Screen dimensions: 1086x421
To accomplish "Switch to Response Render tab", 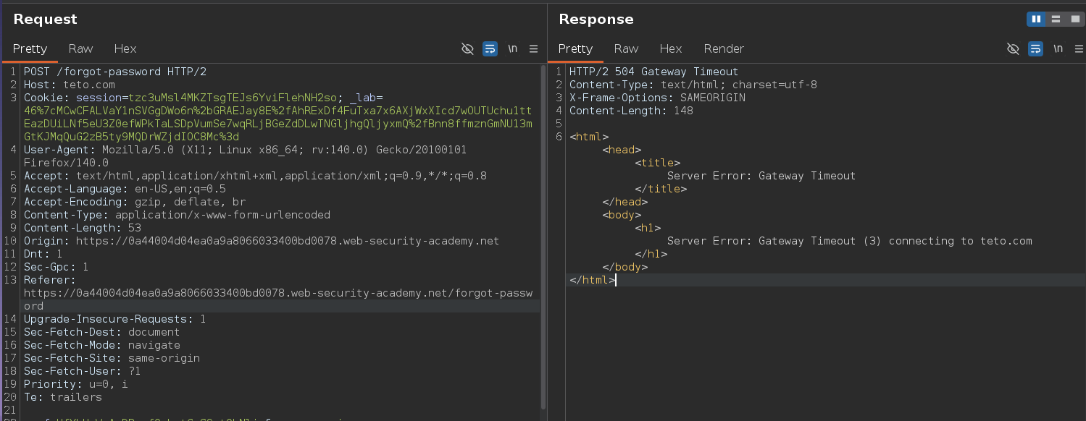I will 724,48.
